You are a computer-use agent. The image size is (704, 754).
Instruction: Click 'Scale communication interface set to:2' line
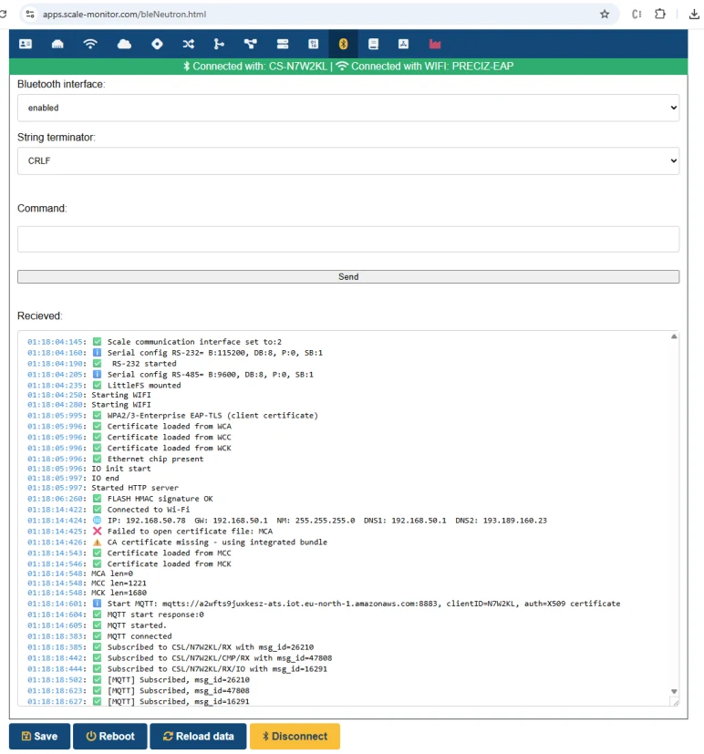point(154,342)
